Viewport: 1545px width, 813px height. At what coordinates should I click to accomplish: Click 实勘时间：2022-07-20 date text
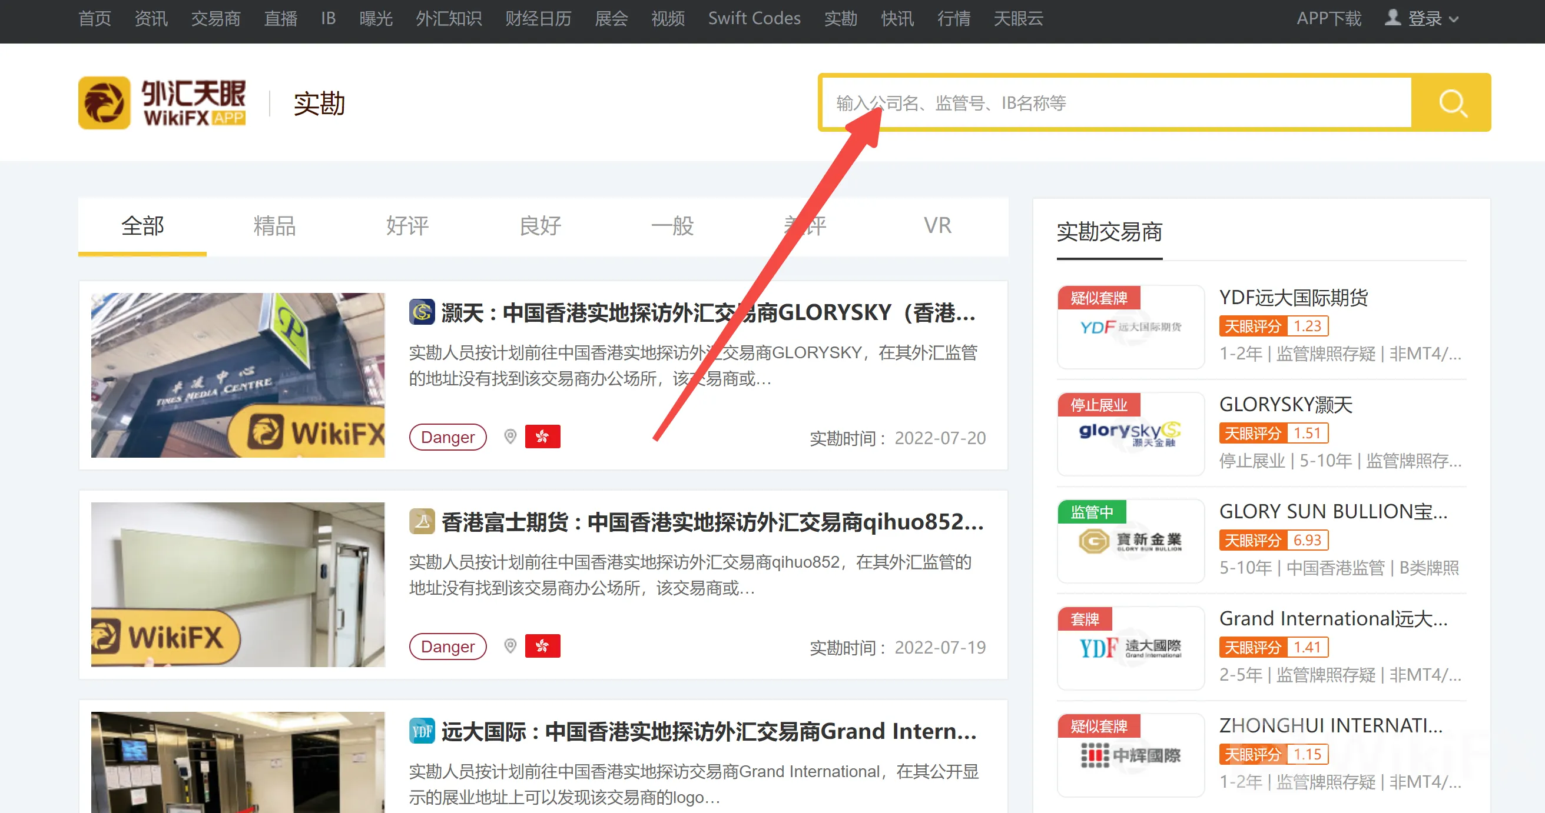pyautogui.click(x=897, y=438)
